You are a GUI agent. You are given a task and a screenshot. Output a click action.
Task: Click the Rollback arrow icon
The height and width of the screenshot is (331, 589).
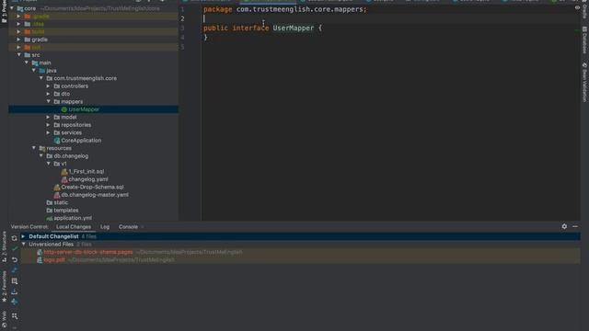pyautogui.click(x=15, y=259)
